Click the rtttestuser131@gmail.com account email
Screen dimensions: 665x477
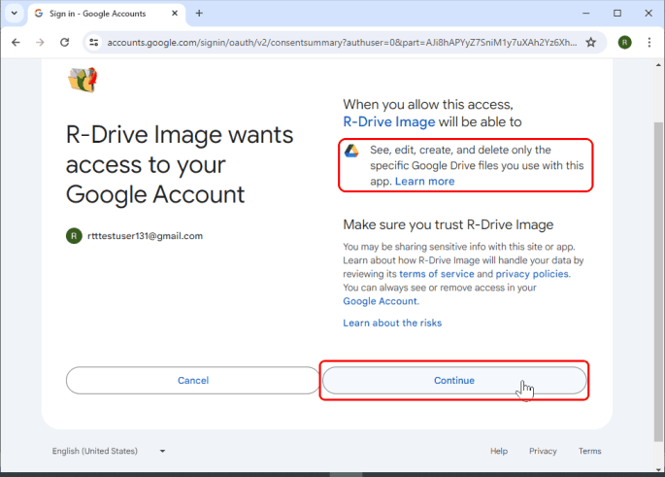point(145,236)
